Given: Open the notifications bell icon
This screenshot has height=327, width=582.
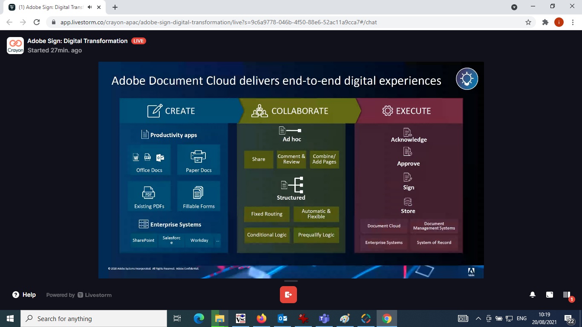Looking at the screenshot, I should (533, 295).
